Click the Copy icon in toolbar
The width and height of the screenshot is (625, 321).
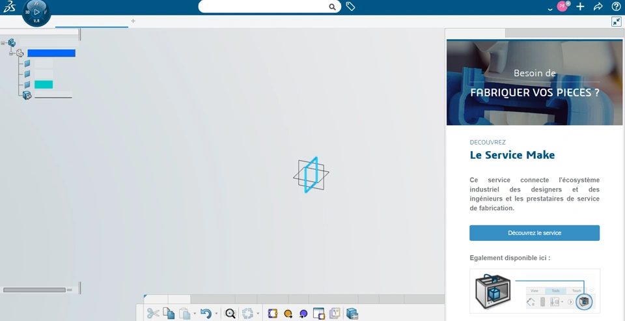point(169,313)
